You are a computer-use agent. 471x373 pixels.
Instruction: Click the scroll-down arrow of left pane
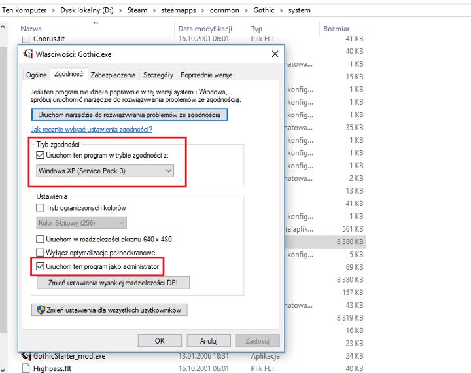3,369
